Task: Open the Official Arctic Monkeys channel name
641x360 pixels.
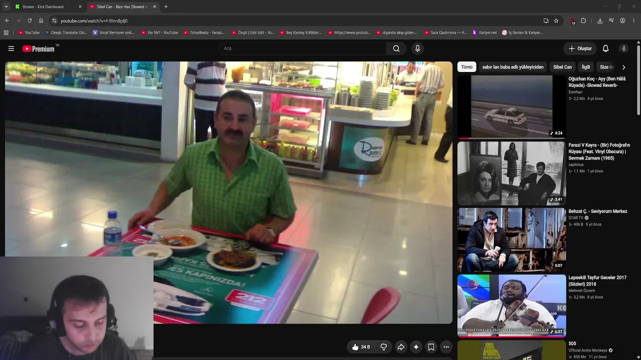Action: [x=588, y=350]
